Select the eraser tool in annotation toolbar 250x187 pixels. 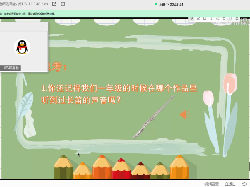click(x=218, y=18)
